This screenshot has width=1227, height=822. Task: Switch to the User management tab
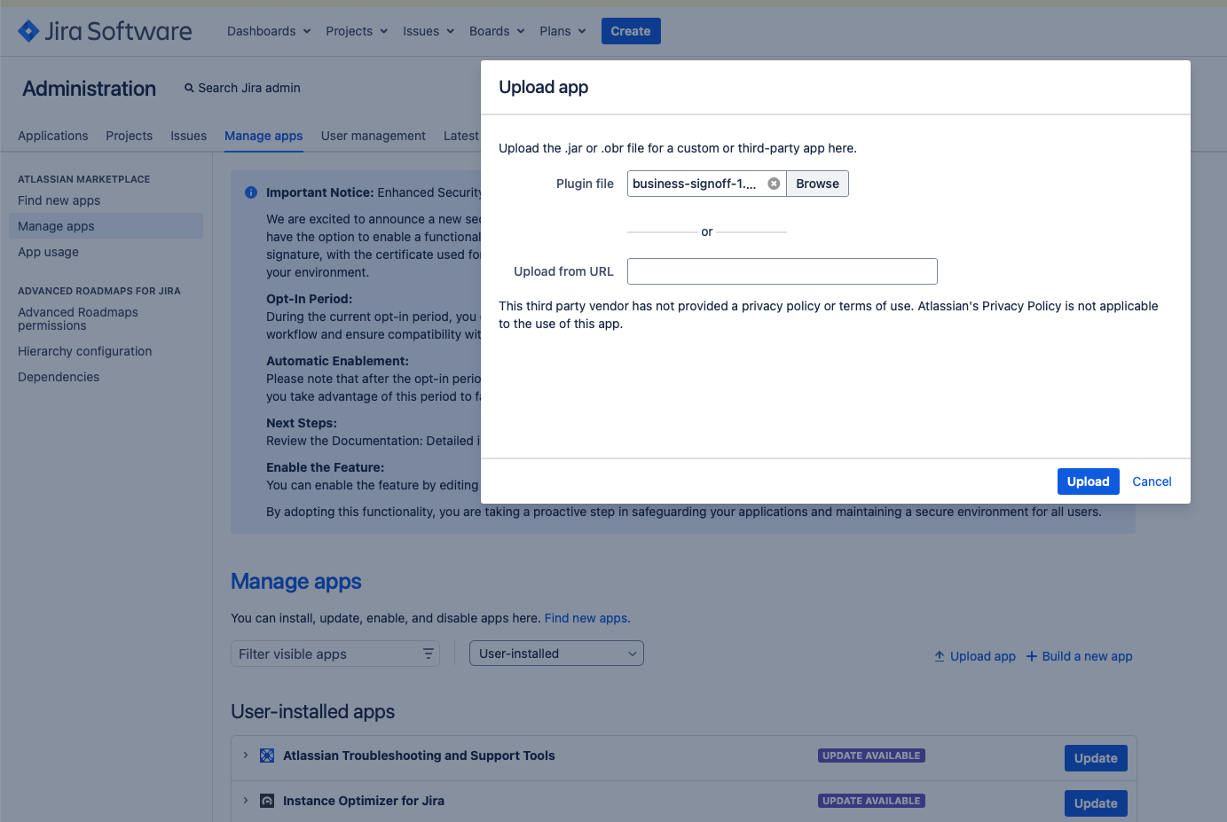373,136
